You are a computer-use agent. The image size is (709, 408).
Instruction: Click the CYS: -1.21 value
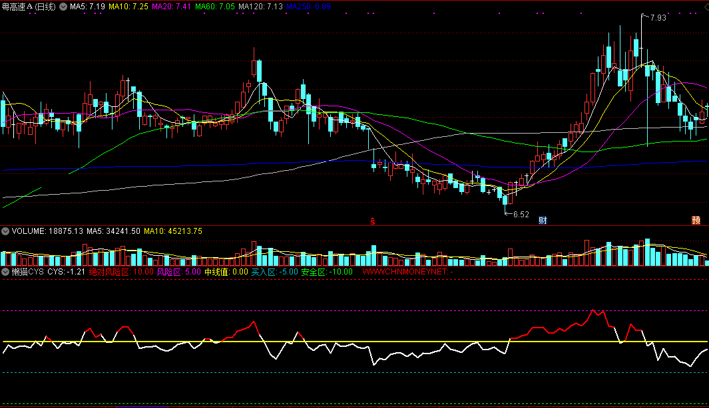67,272
